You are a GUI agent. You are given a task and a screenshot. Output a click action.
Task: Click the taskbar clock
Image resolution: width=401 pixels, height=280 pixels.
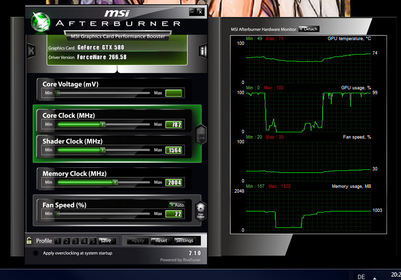[396, 275]
